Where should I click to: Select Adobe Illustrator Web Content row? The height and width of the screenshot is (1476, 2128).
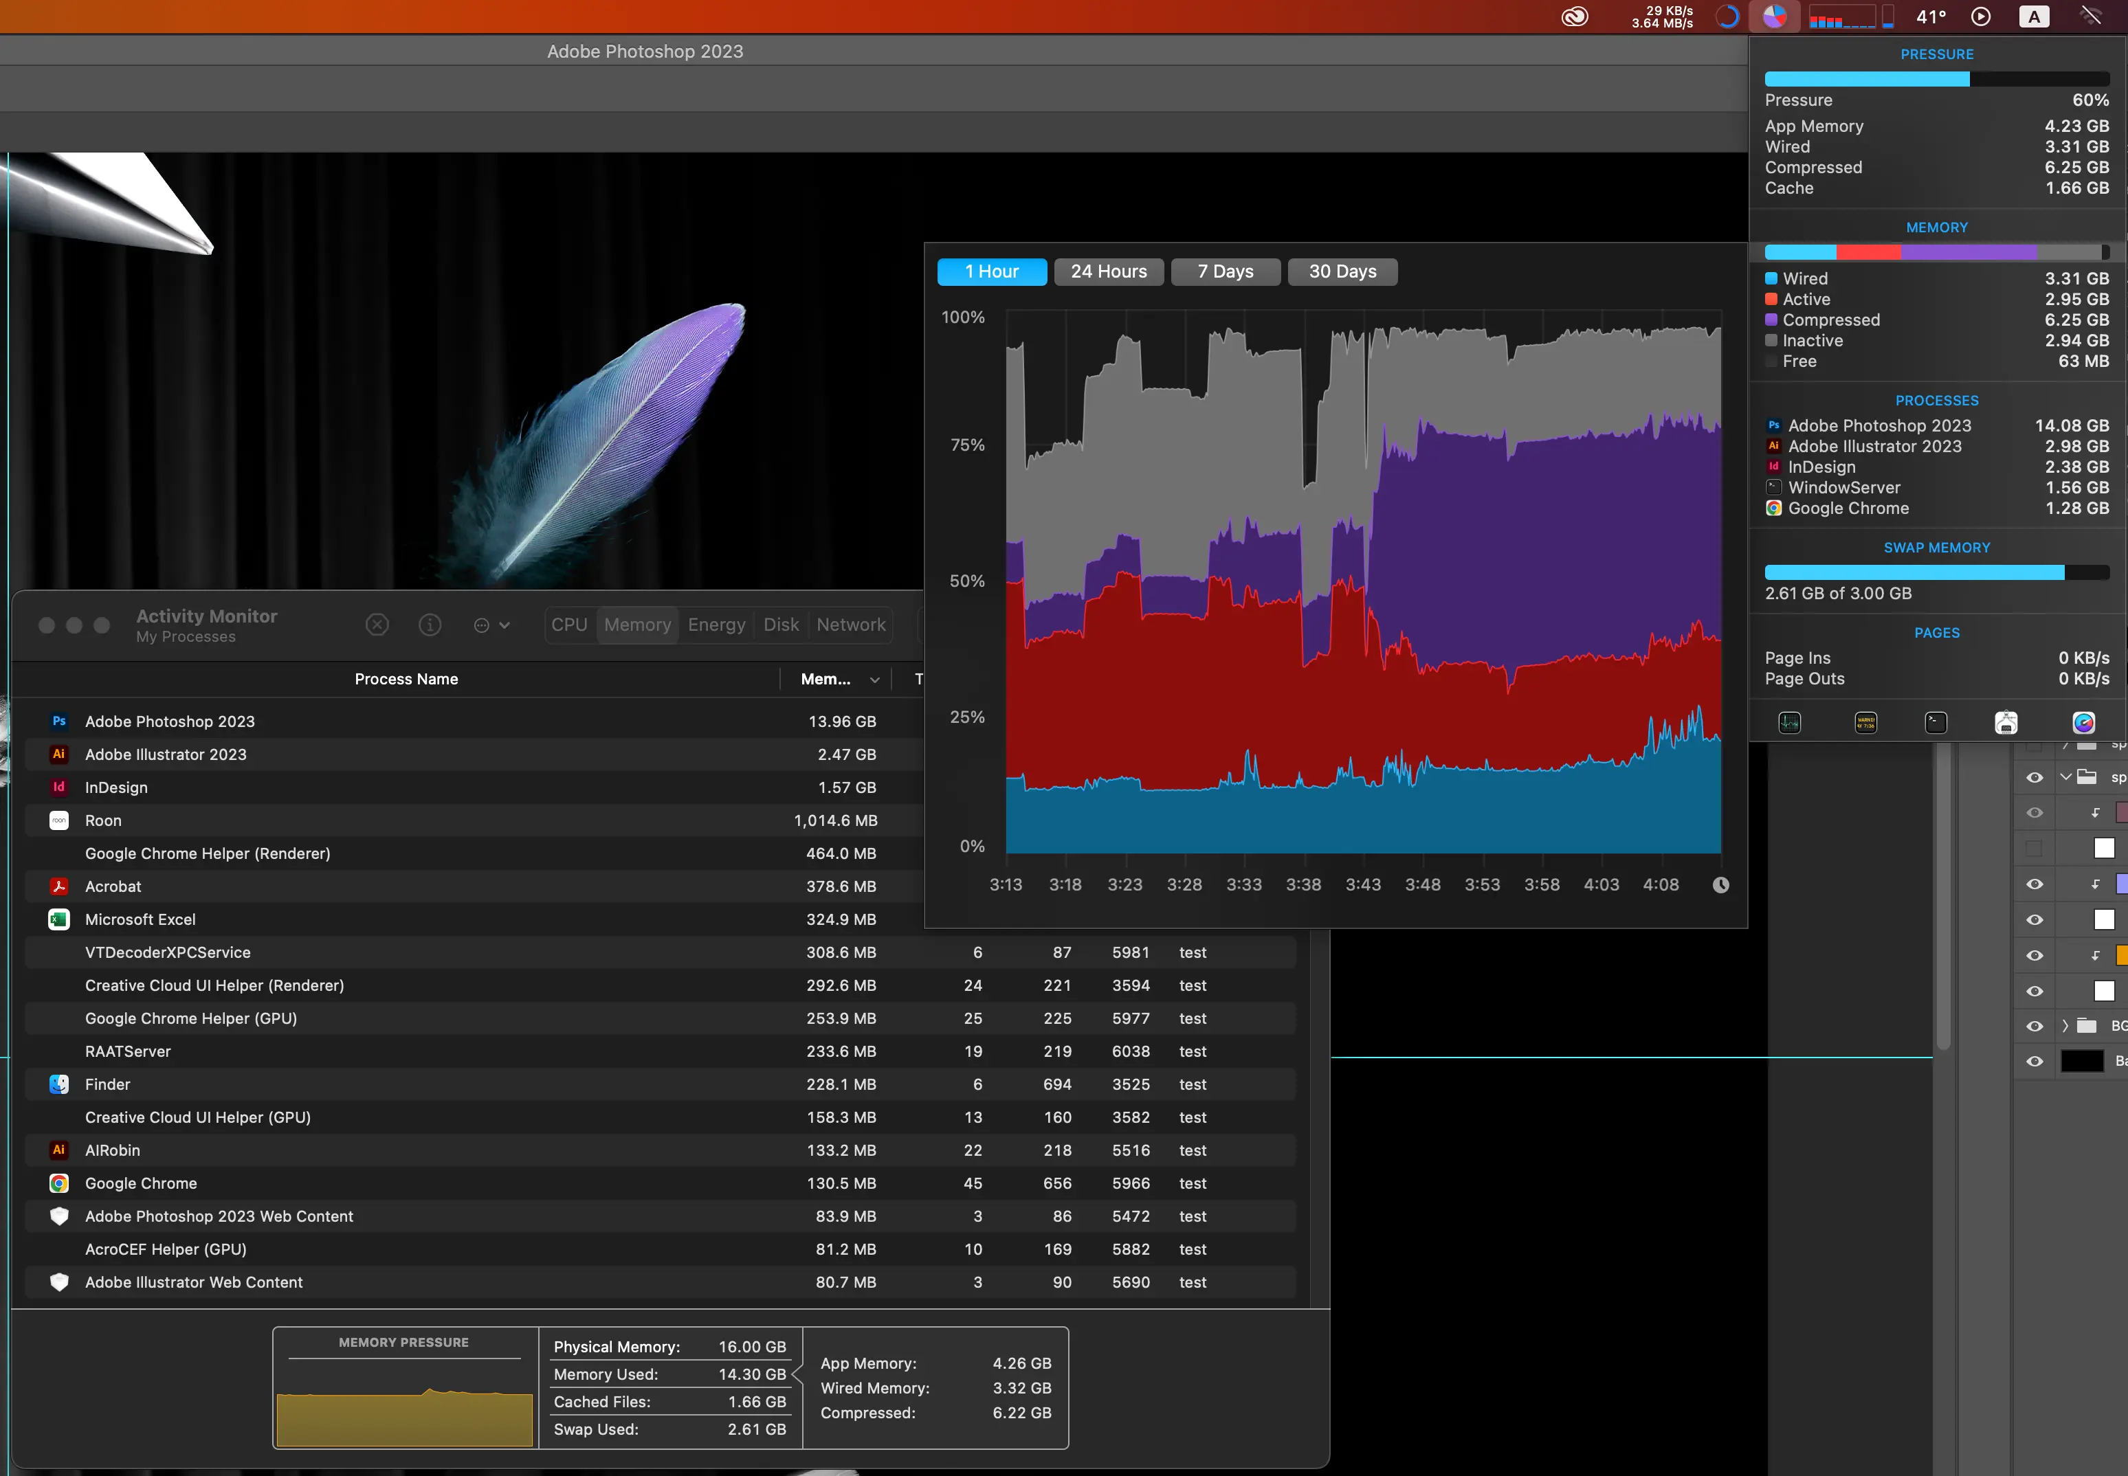pos(661,1283)
